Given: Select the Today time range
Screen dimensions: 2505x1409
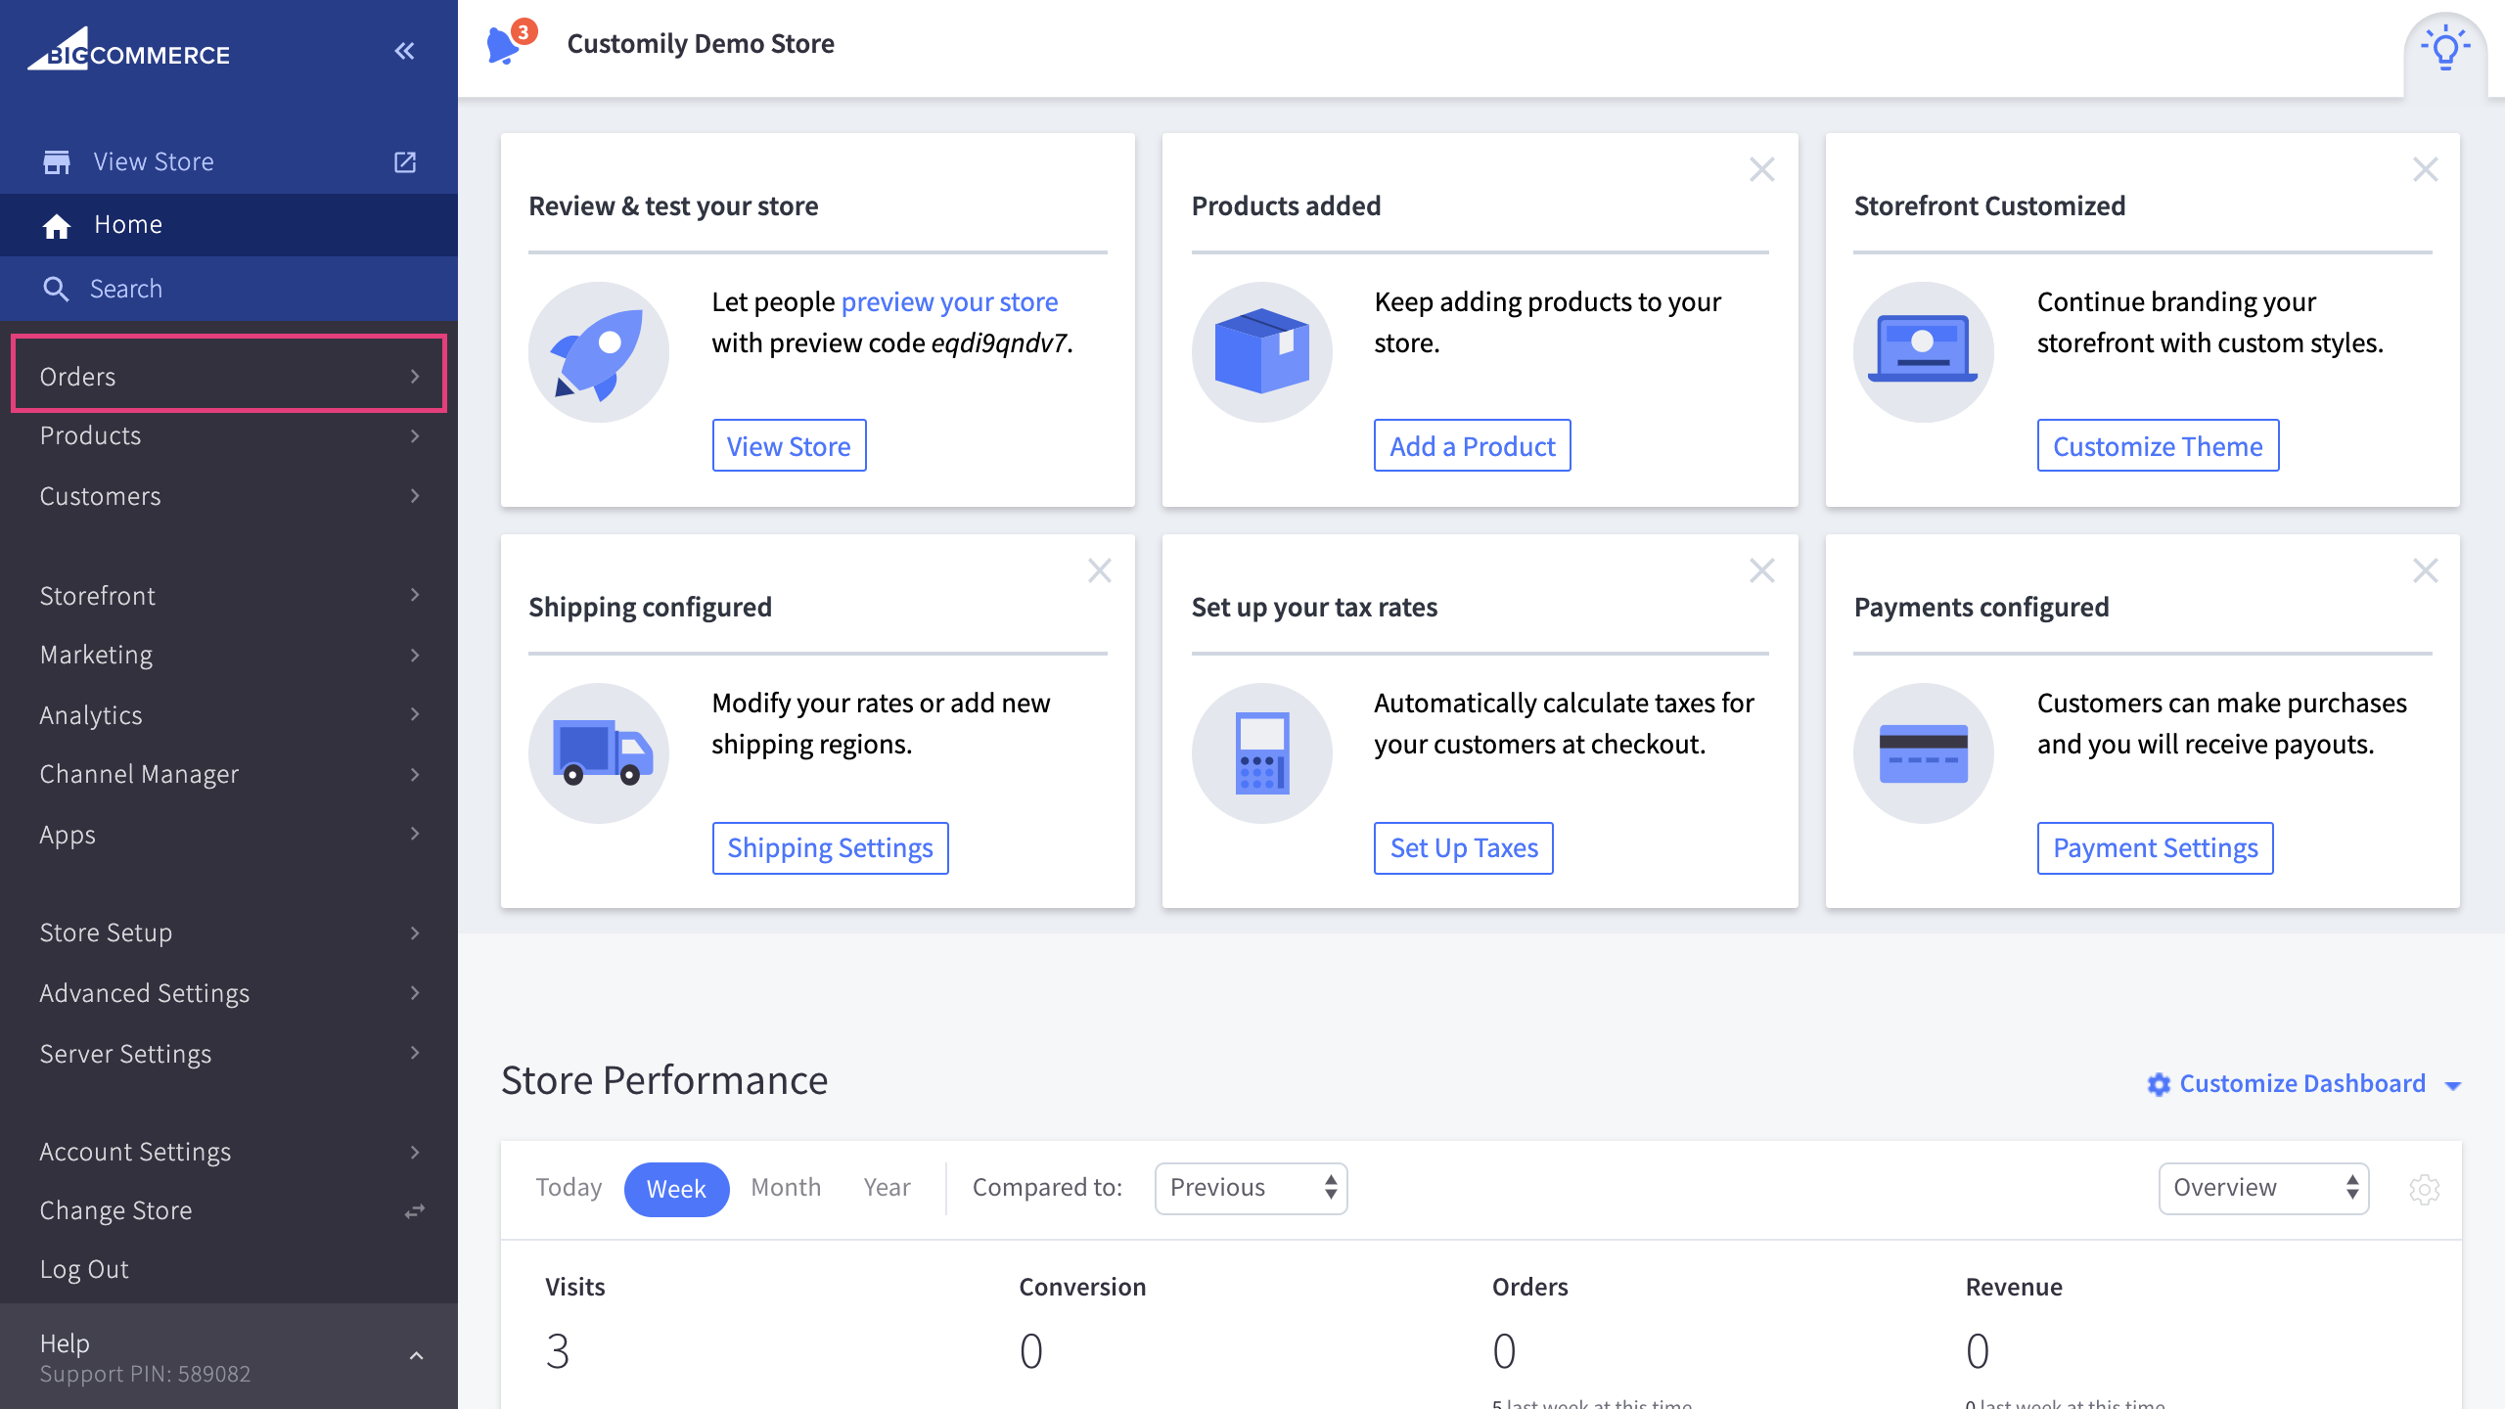Looking at the screenshot, I should (569, 1188).
